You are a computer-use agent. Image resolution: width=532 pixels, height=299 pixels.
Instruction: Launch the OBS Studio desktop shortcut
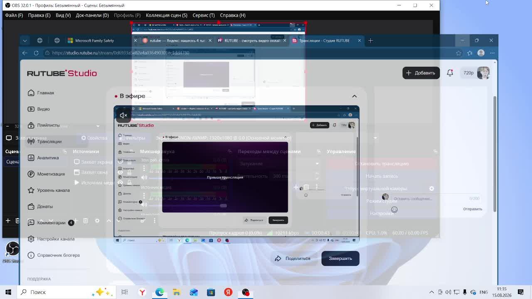coord(12,252)
